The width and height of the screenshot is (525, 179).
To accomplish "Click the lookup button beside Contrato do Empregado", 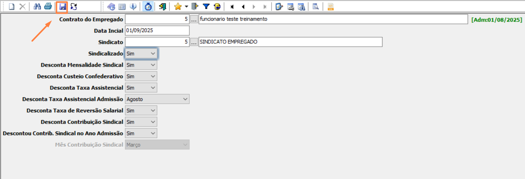I will tap(194, 19).
